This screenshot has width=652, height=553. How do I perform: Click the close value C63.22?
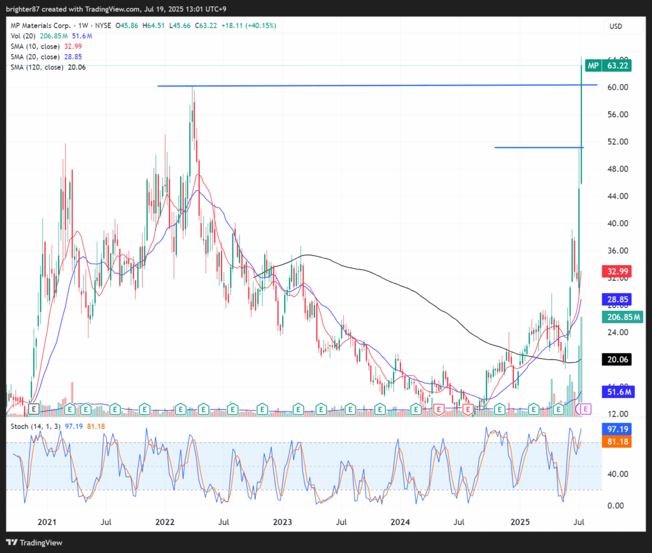pyautogui.click(x=206, y=25)
